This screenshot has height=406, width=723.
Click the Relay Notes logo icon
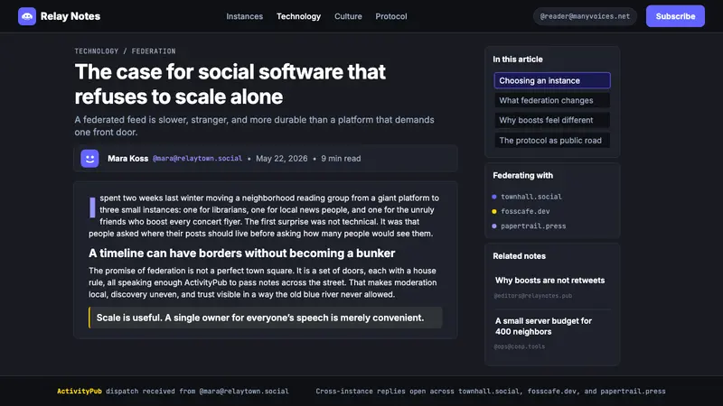[x=27, y=16]
